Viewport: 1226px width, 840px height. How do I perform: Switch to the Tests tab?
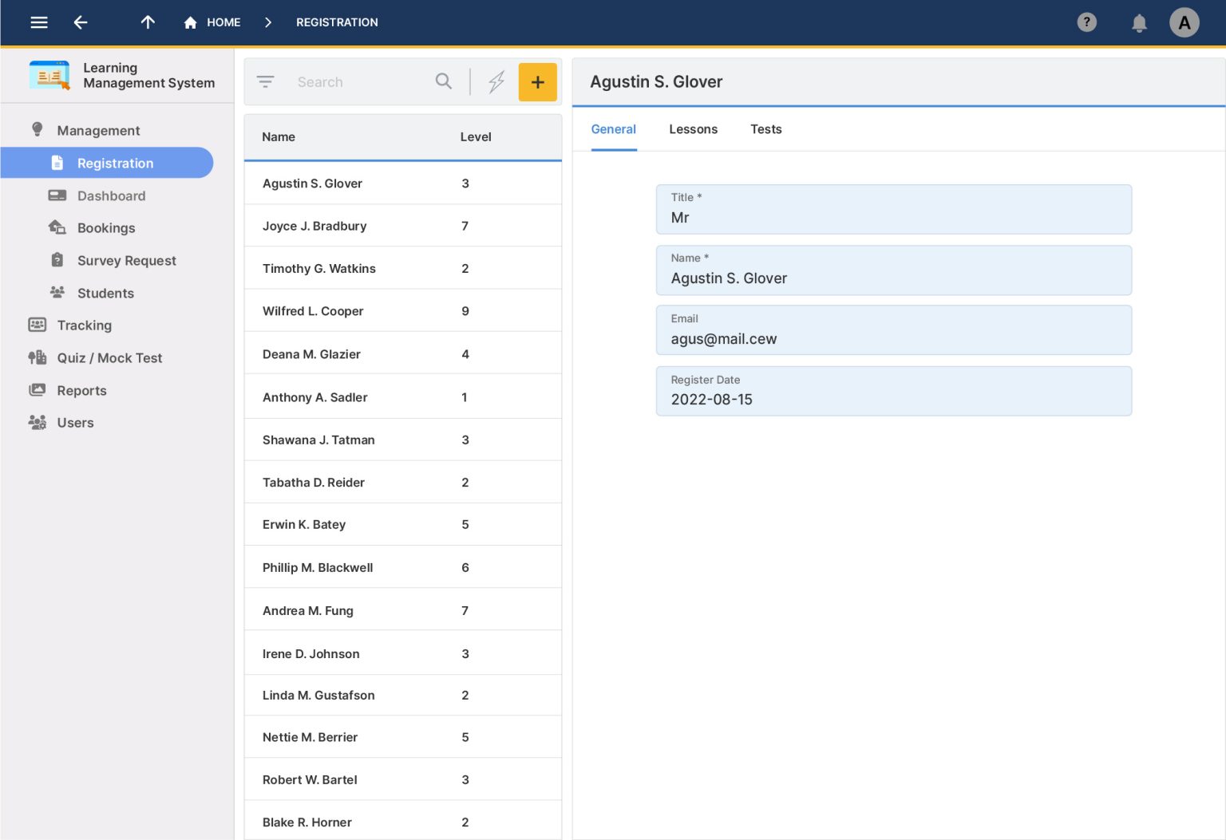pyautogui.click(x=765, y=129)
